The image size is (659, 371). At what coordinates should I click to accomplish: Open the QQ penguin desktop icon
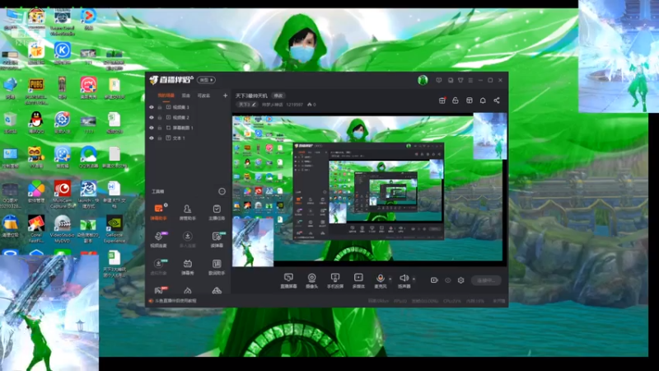[36, 122]
